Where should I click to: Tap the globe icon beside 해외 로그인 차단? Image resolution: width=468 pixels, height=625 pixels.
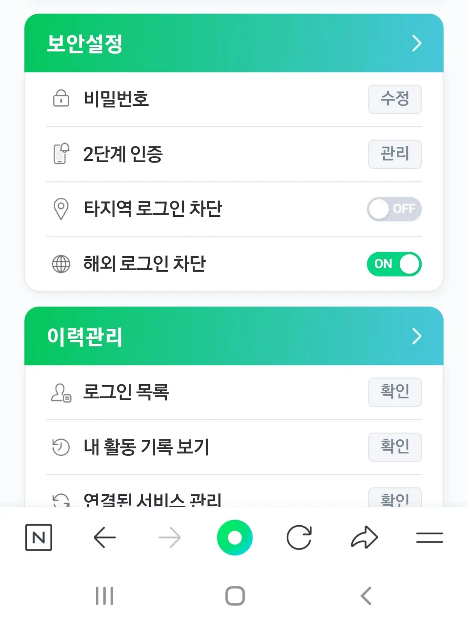61,264
